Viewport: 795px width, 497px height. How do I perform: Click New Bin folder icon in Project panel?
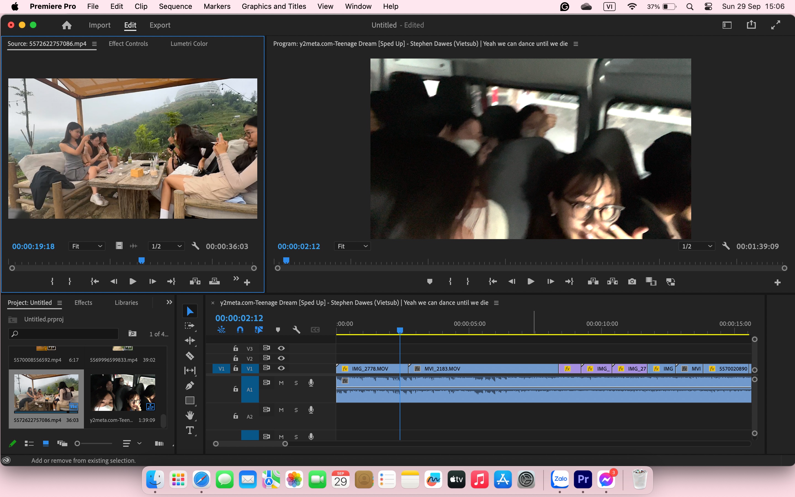click(132, 334)
